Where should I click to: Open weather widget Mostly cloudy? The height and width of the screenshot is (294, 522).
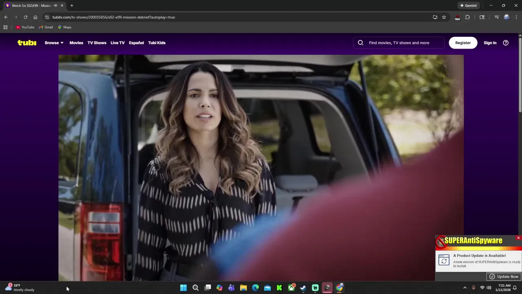tap(19, 288)
